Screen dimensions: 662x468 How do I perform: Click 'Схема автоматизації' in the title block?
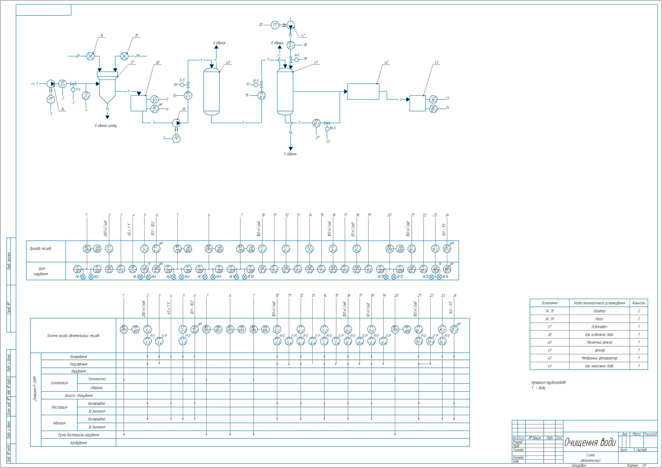(x=590, y=458)
